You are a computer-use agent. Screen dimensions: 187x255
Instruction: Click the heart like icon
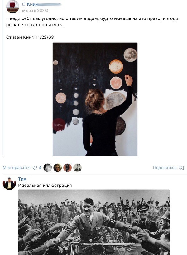(35, 168)
